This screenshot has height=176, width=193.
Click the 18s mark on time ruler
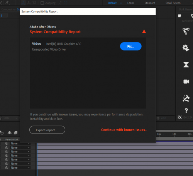[174, 134]
